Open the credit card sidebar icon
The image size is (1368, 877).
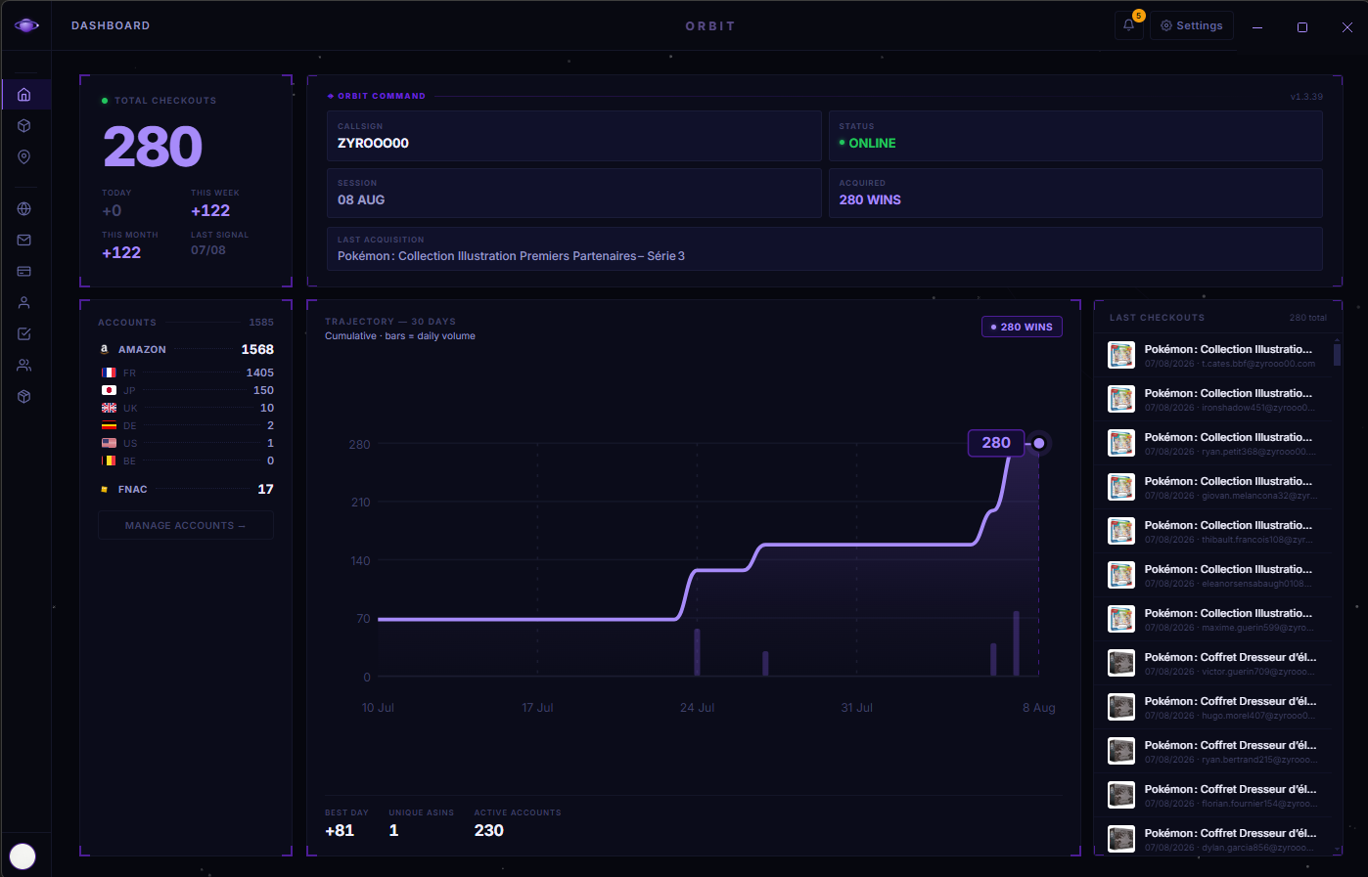click(24, 271)
